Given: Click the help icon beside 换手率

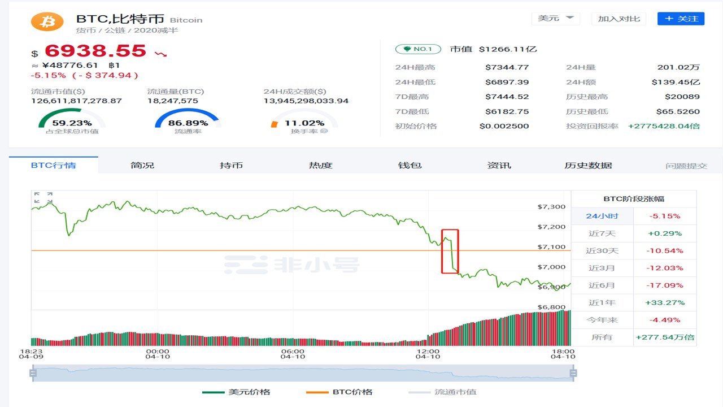Looking at the screenshot, I should point(324,131).
